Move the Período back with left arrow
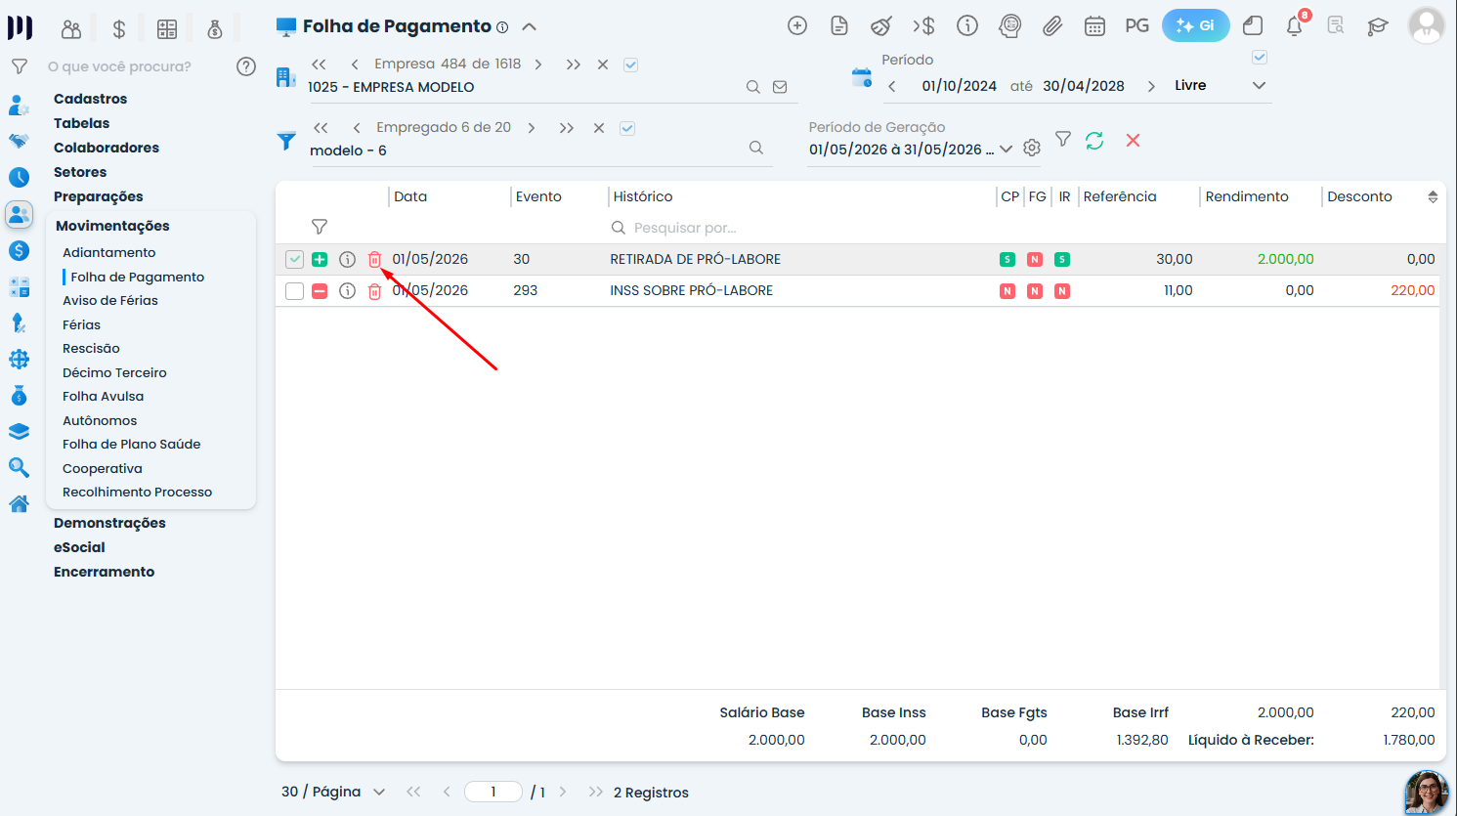Screen dimensions: 1457x816 pyautogui.click(x=892, y=86)
